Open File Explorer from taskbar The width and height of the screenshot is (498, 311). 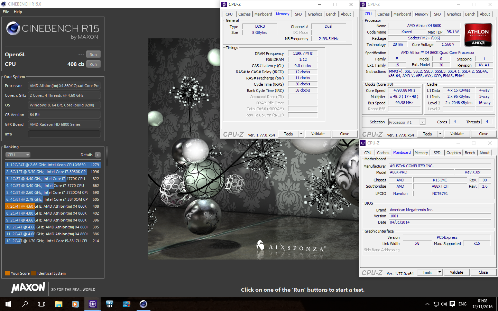point(59,304)
